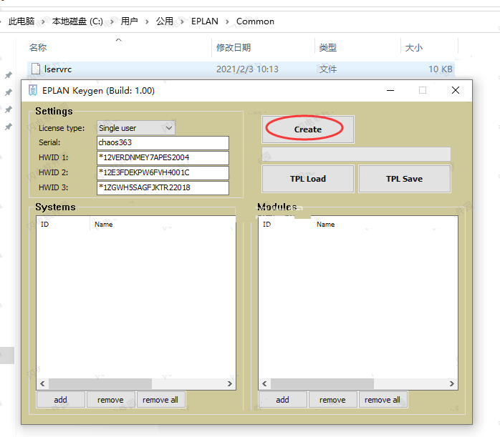Click Modules list right scroll arrow
This screenshot has height=437, width=500.
[451, 383]
